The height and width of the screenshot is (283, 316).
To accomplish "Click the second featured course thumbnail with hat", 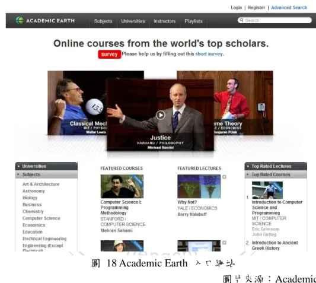I will click(x=122, y=246).
